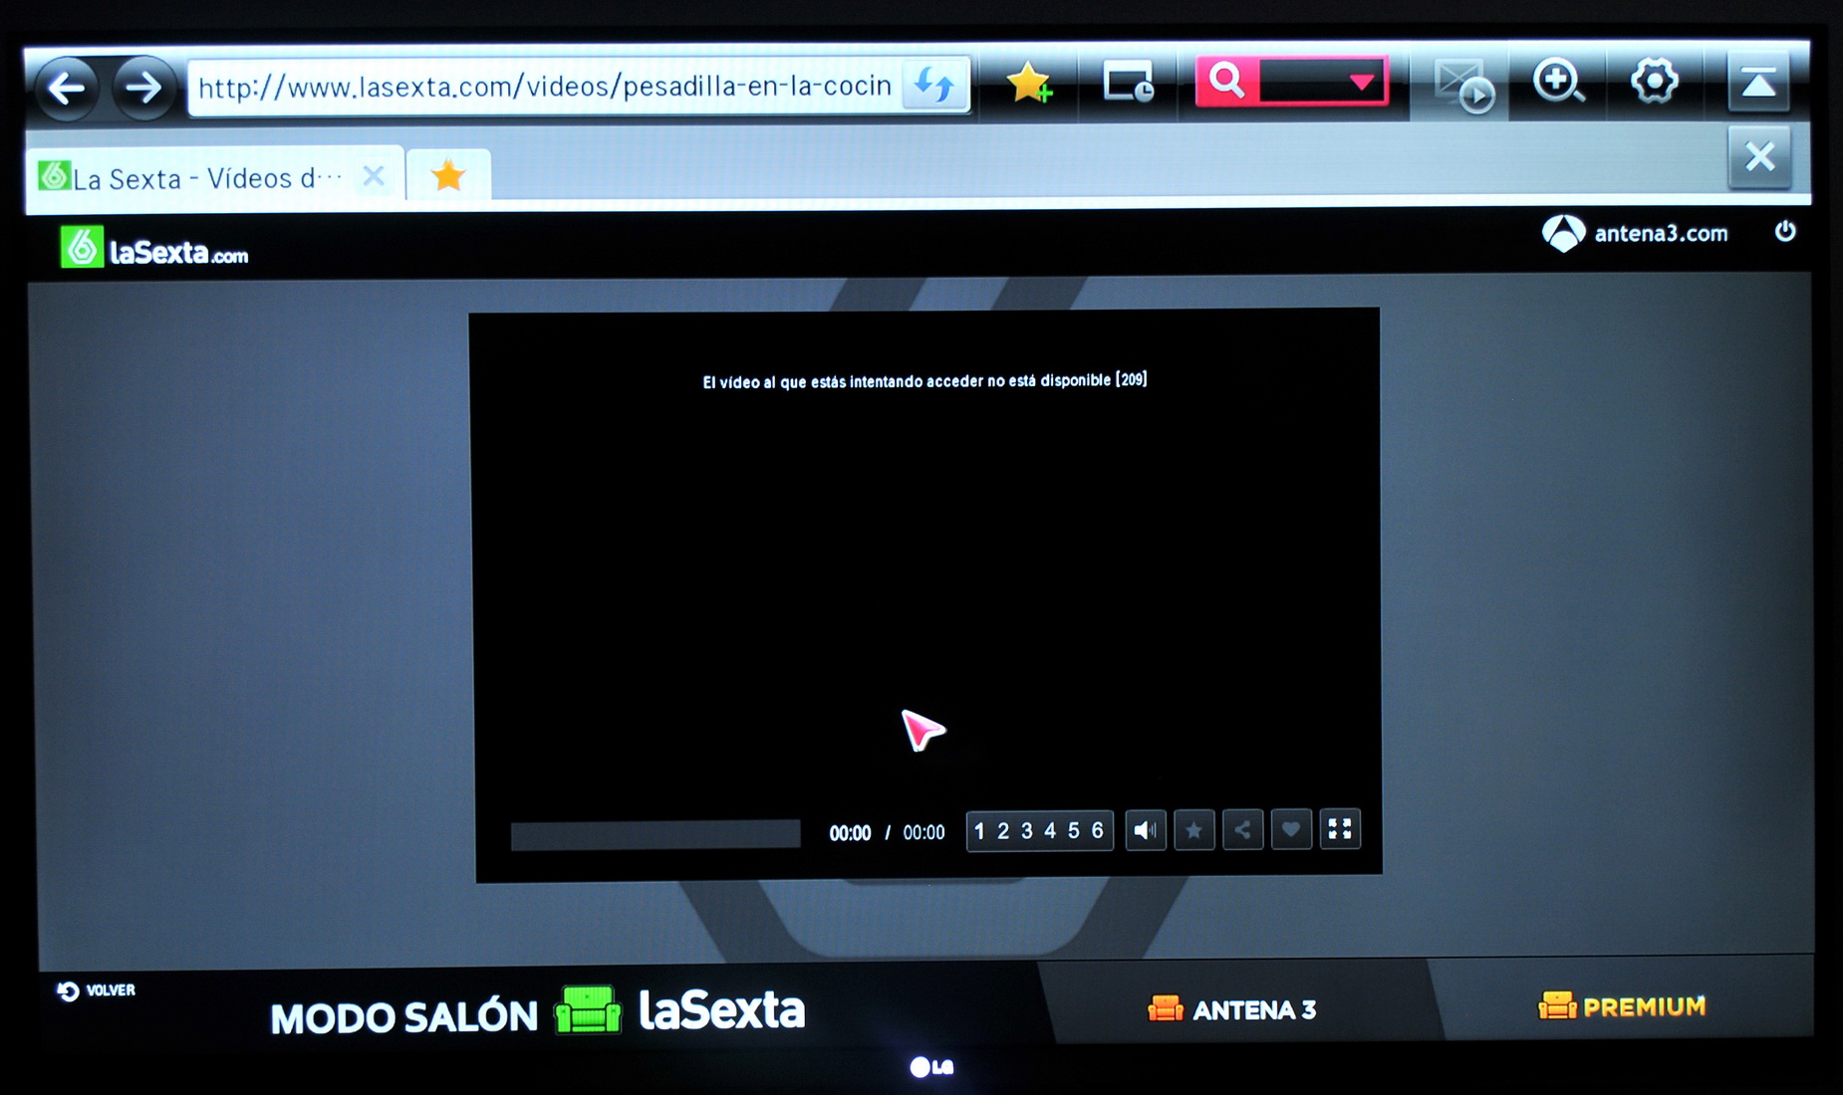This screenshot has height=1095, width=1843.
Task: Open the PREMIUM section
Action: [1622, 1006]
